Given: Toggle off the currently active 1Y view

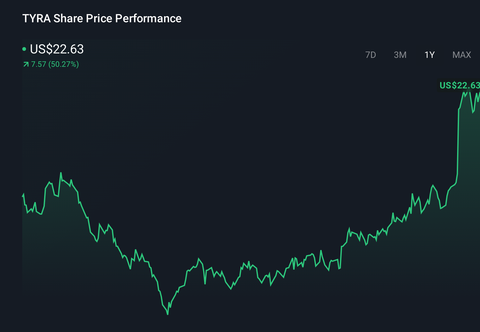Looking at the screenshot, I should [x=429, y=55].
